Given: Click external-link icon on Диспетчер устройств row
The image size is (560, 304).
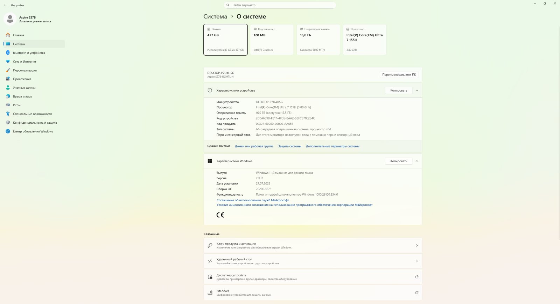Looking at the screenshot, I should point(417,277).
